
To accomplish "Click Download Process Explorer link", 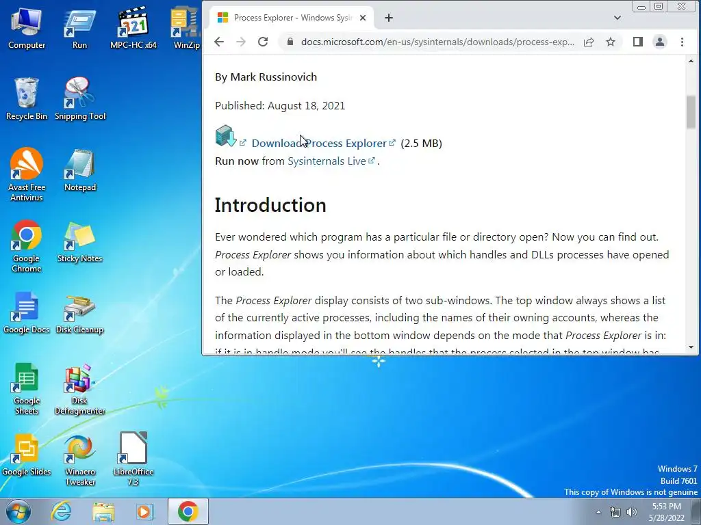I will [x=319, y=144].
